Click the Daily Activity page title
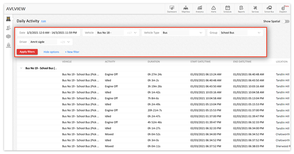Viewport: 294px width, 154px height. [28, 21]
